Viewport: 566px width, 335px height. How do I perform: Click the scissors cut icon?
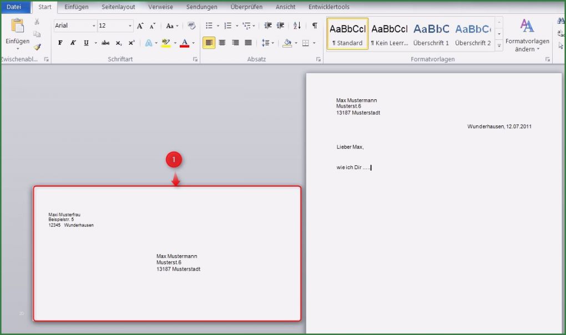(x=37, y=22)
